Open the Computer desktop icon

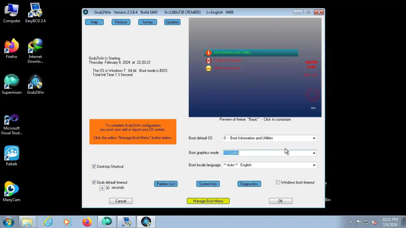pyautogui.click(x=12, y=13)
